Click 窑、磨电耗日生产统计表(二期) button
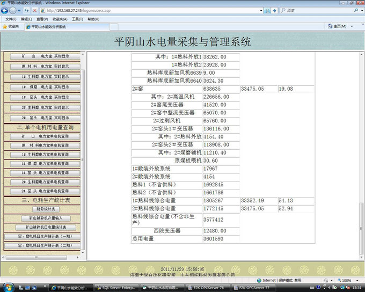 pyautogui.click(x=45, y=245)
